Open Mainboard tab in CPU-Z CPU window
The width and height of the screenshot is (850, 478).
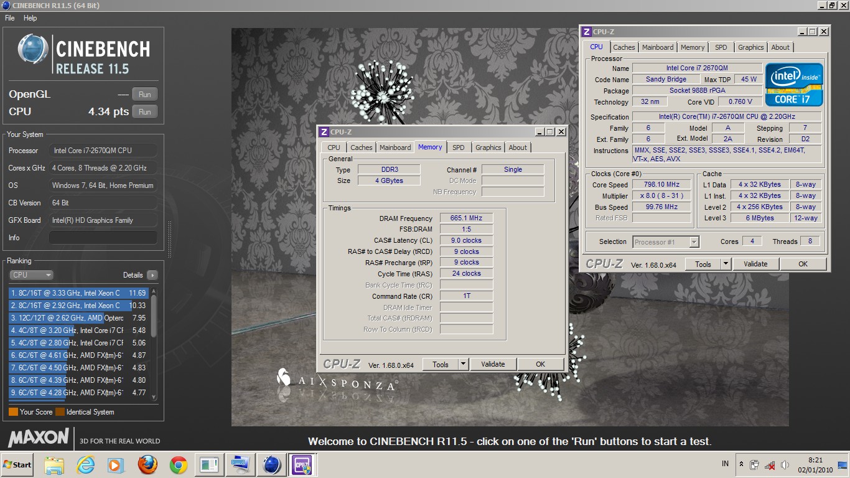pos(658,47)
